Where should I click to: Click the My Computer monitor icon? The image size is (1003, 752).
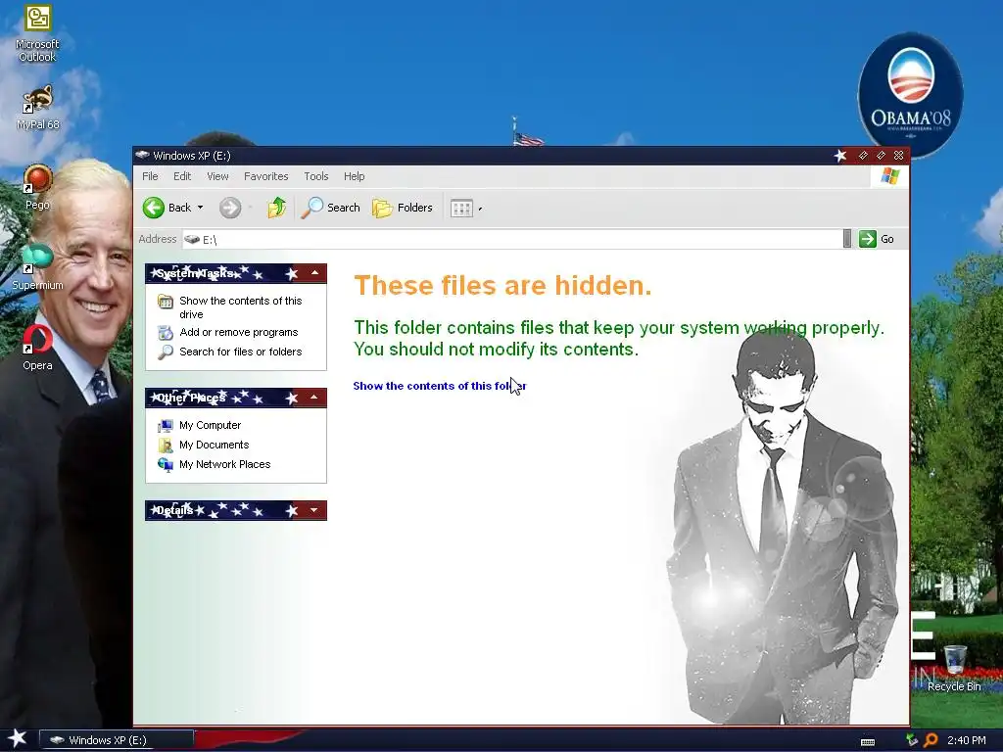tap(165, 425)
